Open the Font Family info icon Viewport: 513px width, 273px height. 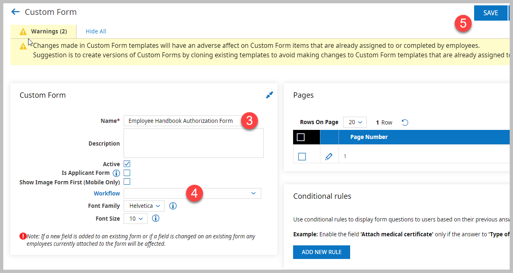[x=173, y=206]
